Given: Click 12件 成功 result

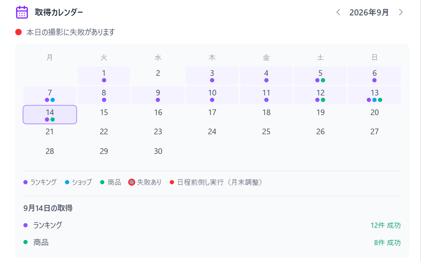Looking at the screenshot, I should coord(385,225).
